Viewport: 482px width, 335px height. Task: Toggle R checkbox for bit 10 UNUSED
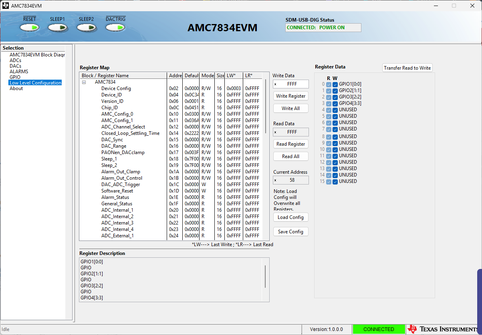tap(329, 150)
